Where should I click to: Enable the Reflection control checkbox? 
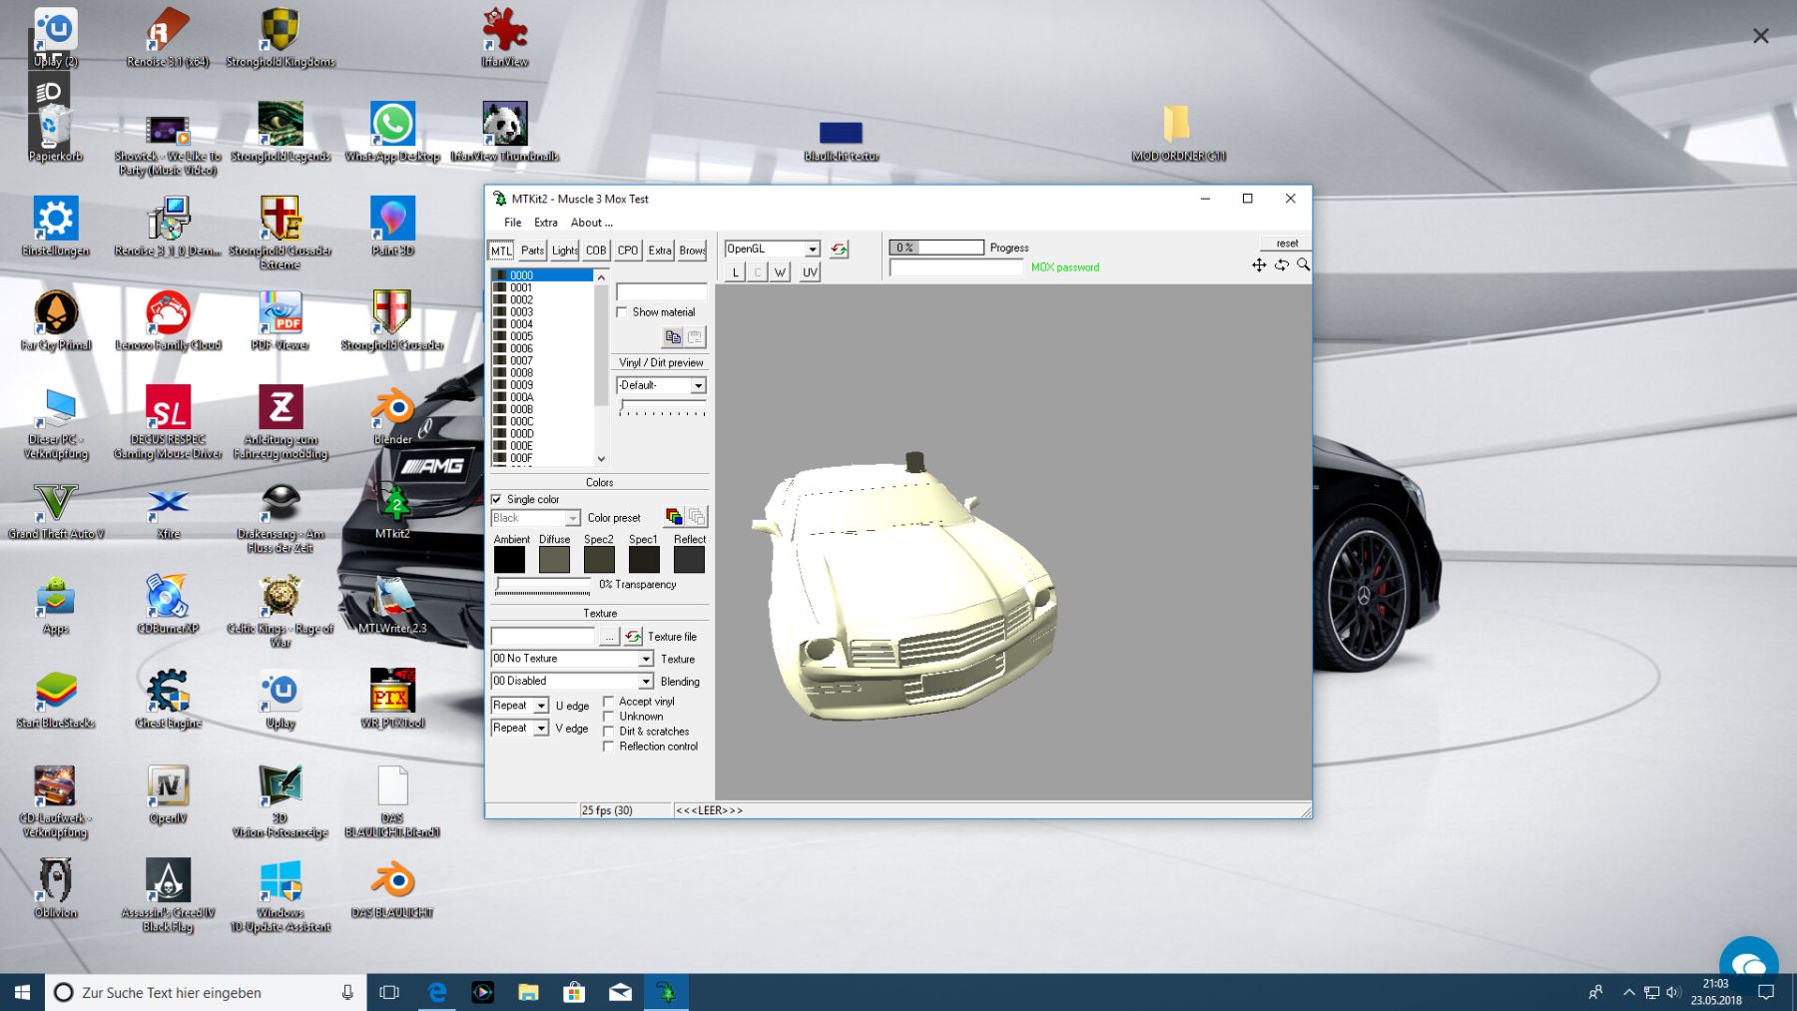tap(608, 747)
